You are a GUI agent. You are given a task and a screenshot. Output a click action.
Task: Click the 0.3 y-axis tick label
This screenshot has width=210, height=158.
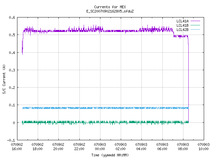click(12, 70)
